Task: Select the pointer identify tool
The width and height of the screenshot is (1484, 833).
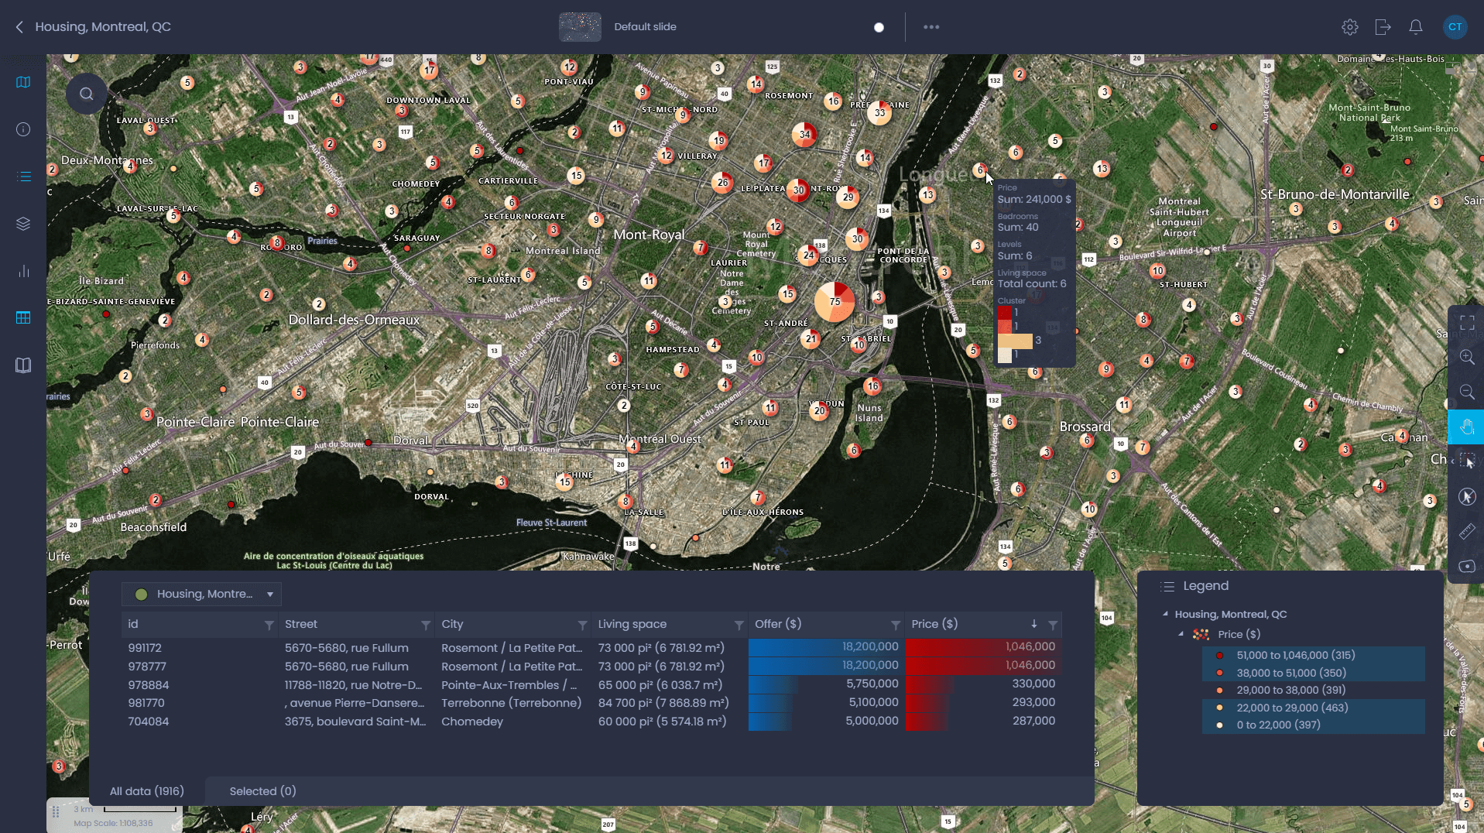Action: tap(1467, 496)
